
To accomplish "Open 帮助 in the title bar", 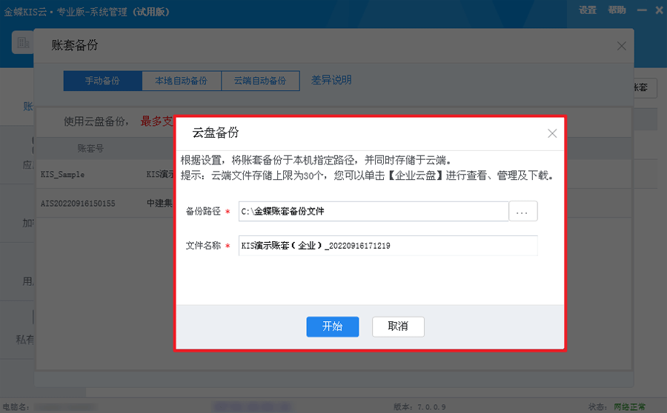I will (617, 10).
